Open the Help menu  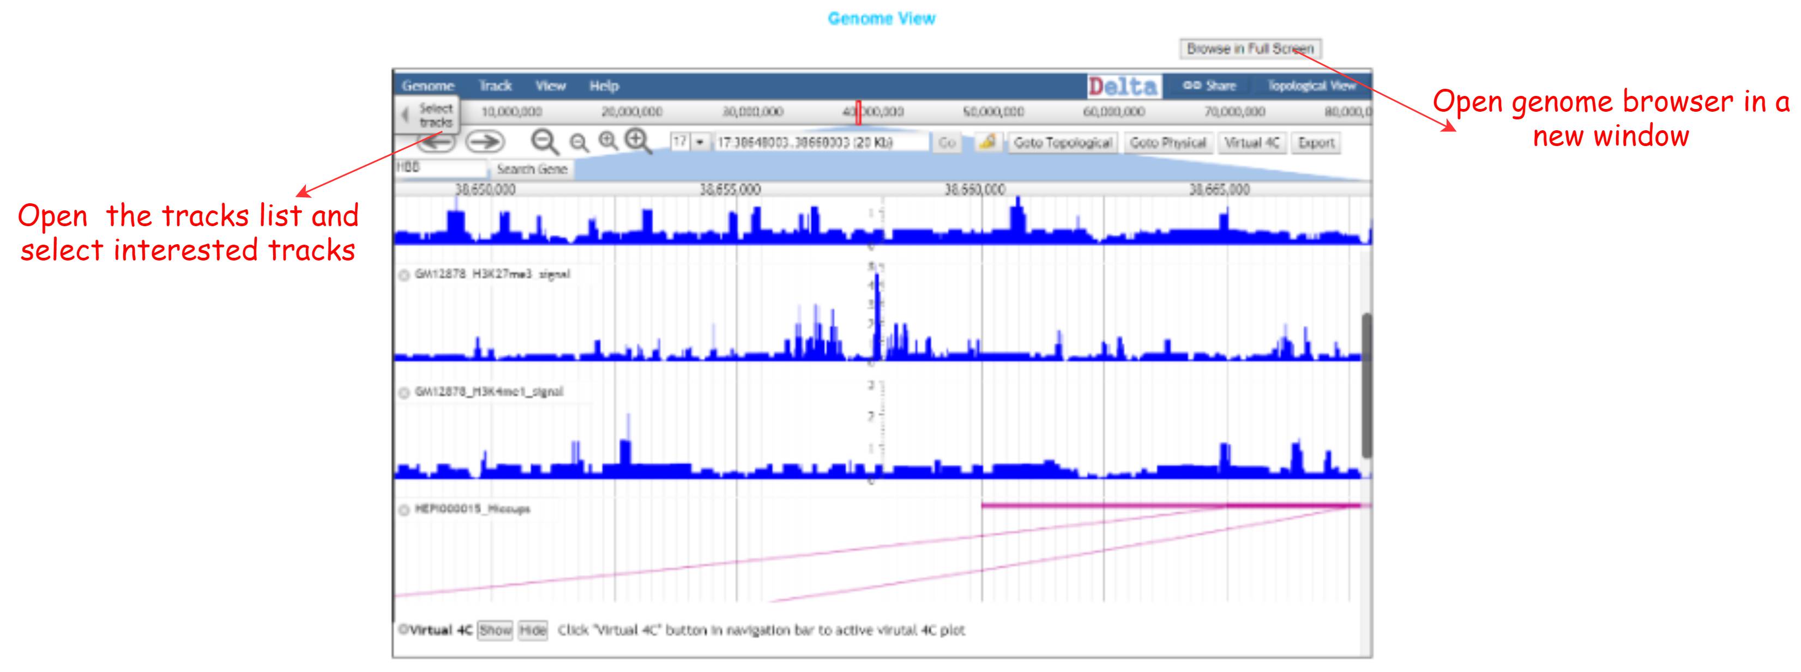click(x=604, y=86)
